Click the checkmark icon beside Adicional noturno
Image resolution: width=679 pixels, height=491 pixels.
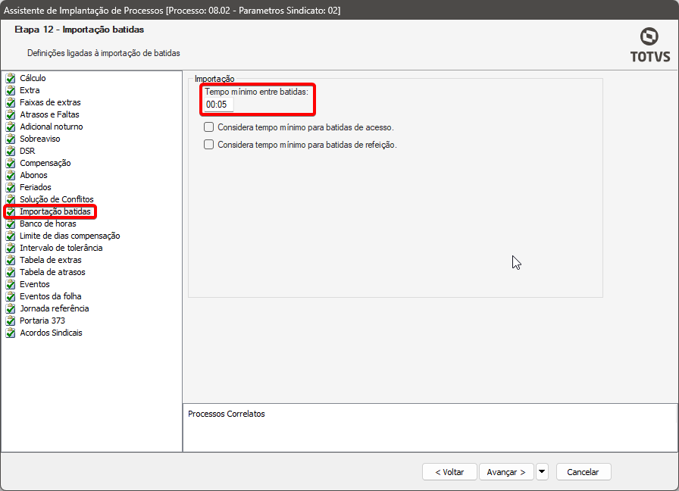click(11, 127)
